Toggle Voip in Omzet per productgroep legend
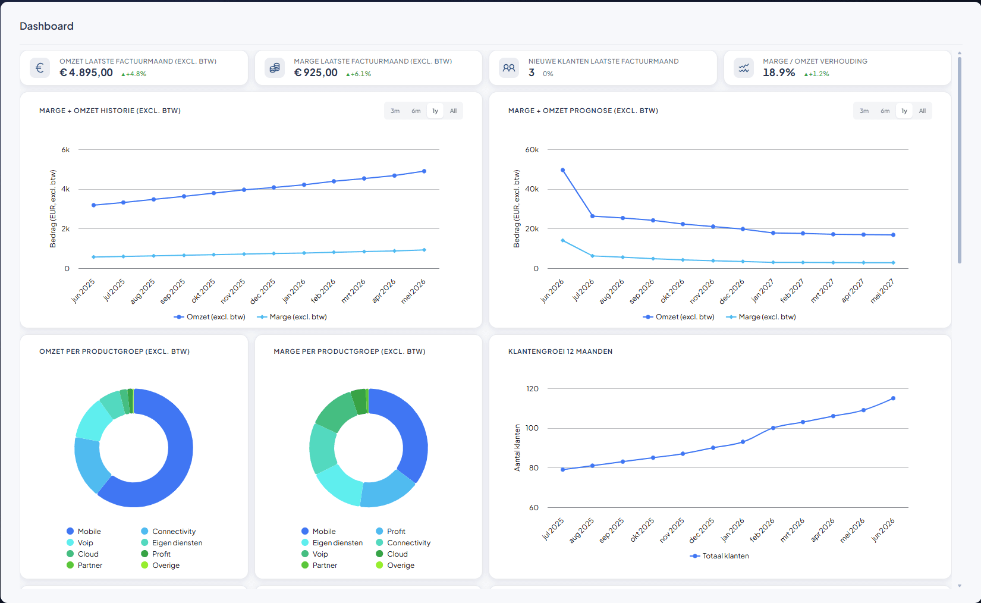This screenshot has height=603, width=981. point(80,543)
